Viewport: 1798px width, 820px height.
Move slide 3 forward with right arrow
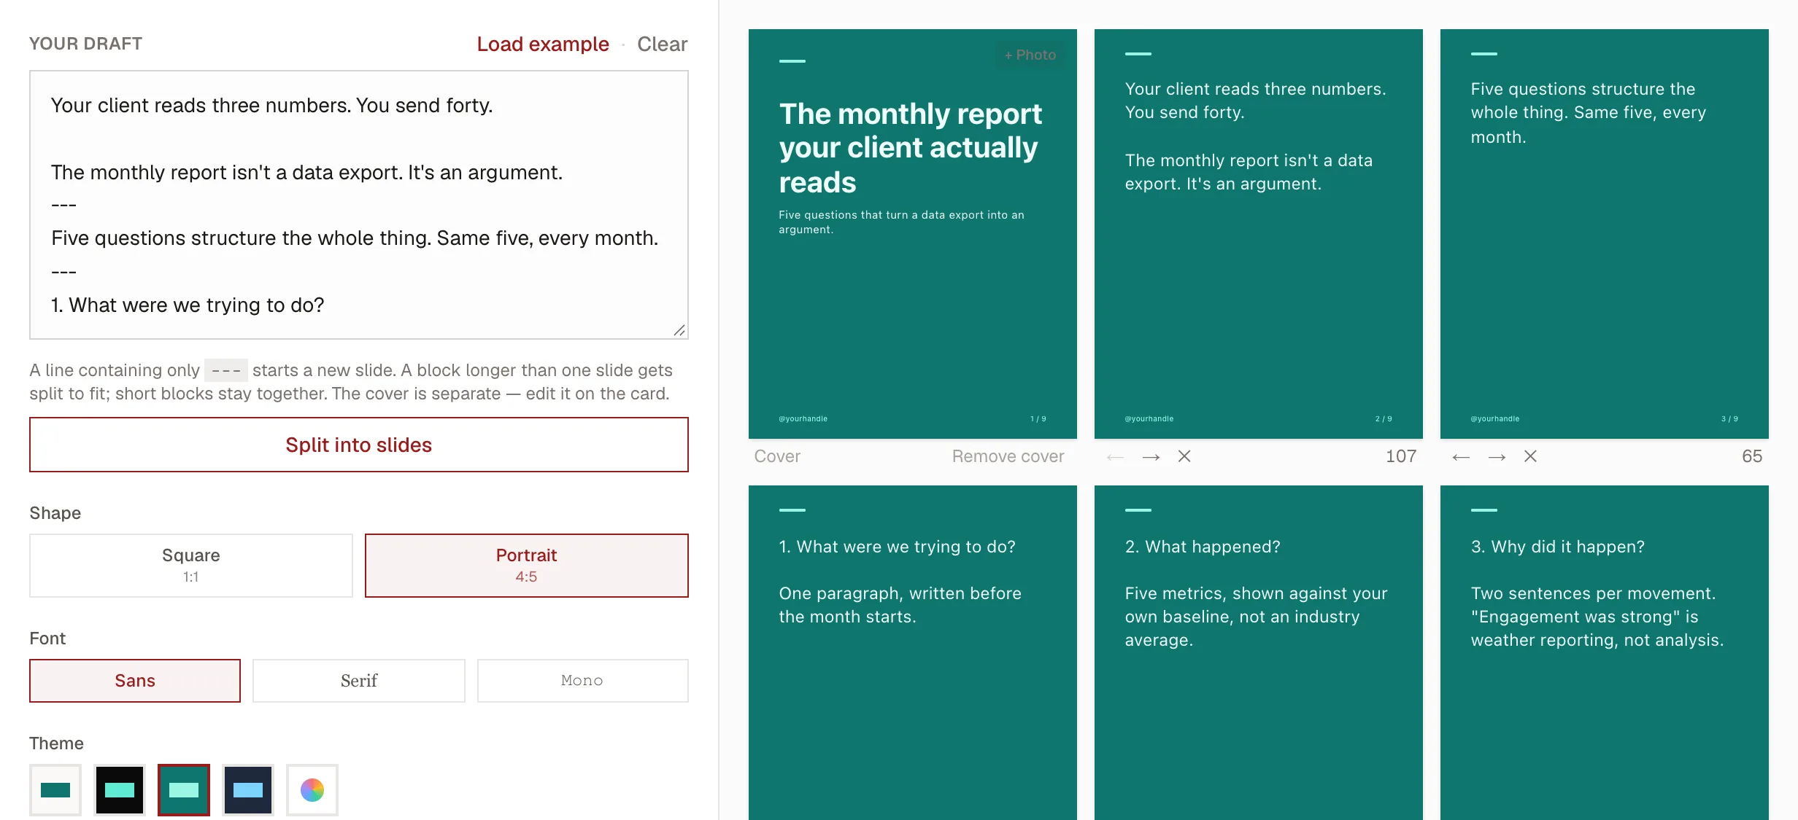1497,457
